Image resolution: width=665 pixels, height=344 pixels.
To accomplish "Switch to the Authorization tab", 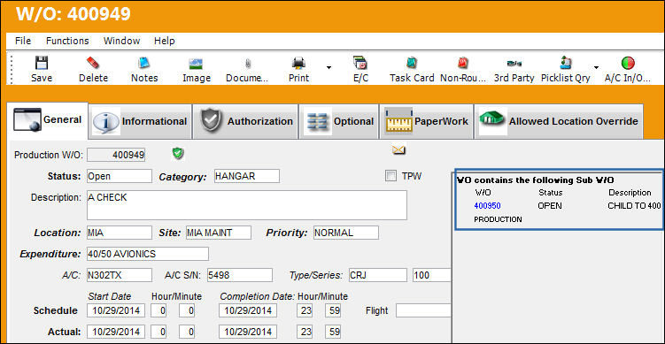I will click(x=245, y=121).
